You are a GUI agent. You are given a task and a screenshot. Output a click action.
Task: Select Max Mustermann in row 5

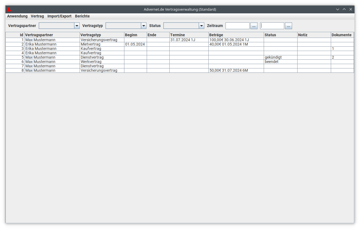(52, 57)
